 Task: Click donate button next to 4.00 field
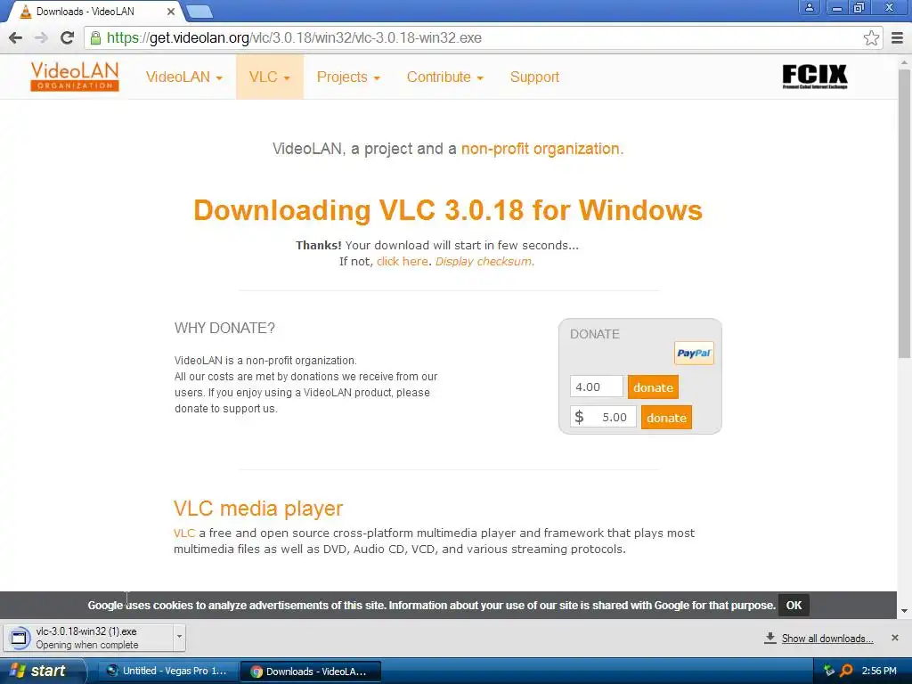[x=653, y=387]
